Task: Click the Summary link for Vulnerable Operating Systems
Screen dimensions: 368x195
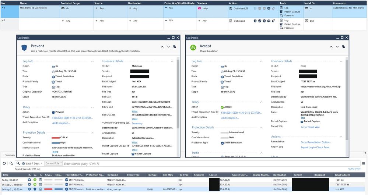Action: click(137, 124)
